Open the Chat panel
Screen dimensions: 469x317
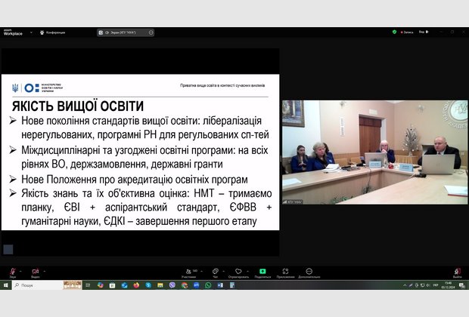[x=215, y=272]
